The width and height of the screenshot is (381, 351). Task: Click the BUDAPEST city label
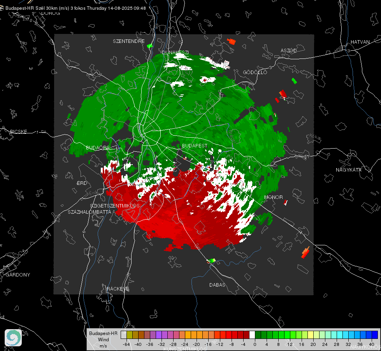[195, 145]
